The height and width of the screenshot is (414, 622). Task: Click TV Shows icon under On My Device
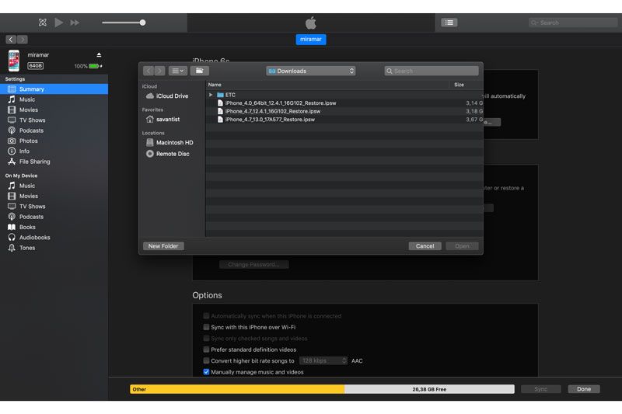(x=12, y=206)
